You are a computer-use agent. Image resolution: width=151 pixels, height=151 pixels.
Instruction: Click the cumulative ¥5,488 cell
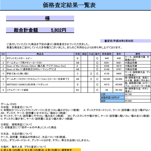(119, 79)
